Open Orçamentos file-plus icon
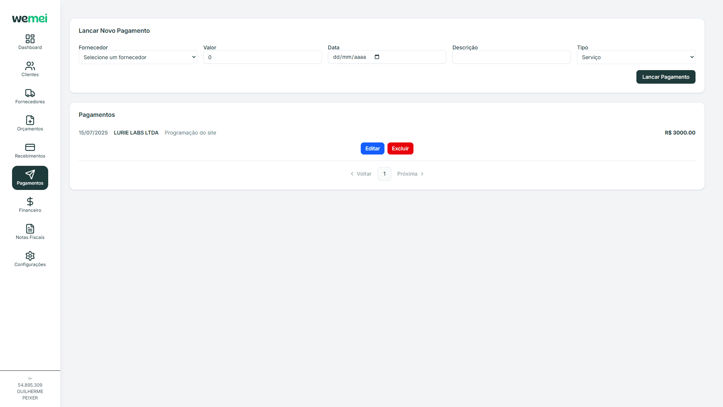Viewport: 723px width, 407px height. 30,120
